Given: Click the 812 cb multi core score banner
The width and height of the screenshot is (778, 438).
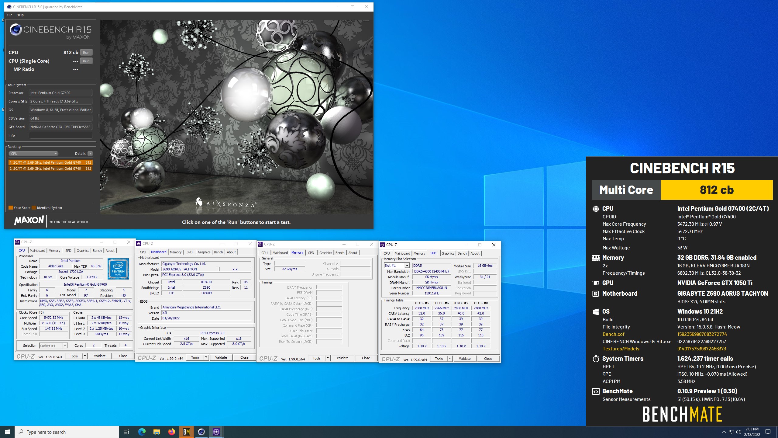Looking at the screenshot, I should pos(717,190).
